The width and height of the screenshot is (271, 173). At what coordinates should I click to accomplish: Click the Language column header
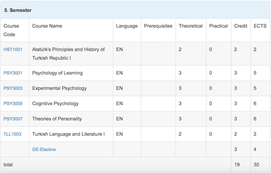(127, 26)
